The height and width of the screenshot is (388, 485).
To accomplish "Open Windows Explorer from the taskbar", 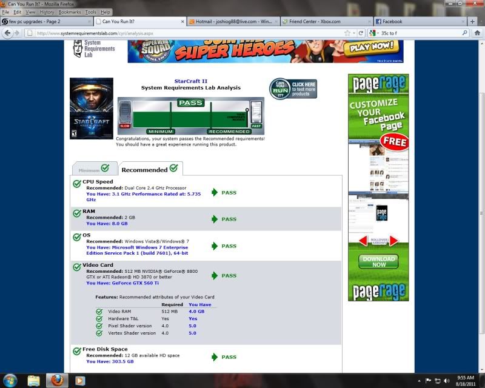I will pyautogui.click(x=33, y=381).
